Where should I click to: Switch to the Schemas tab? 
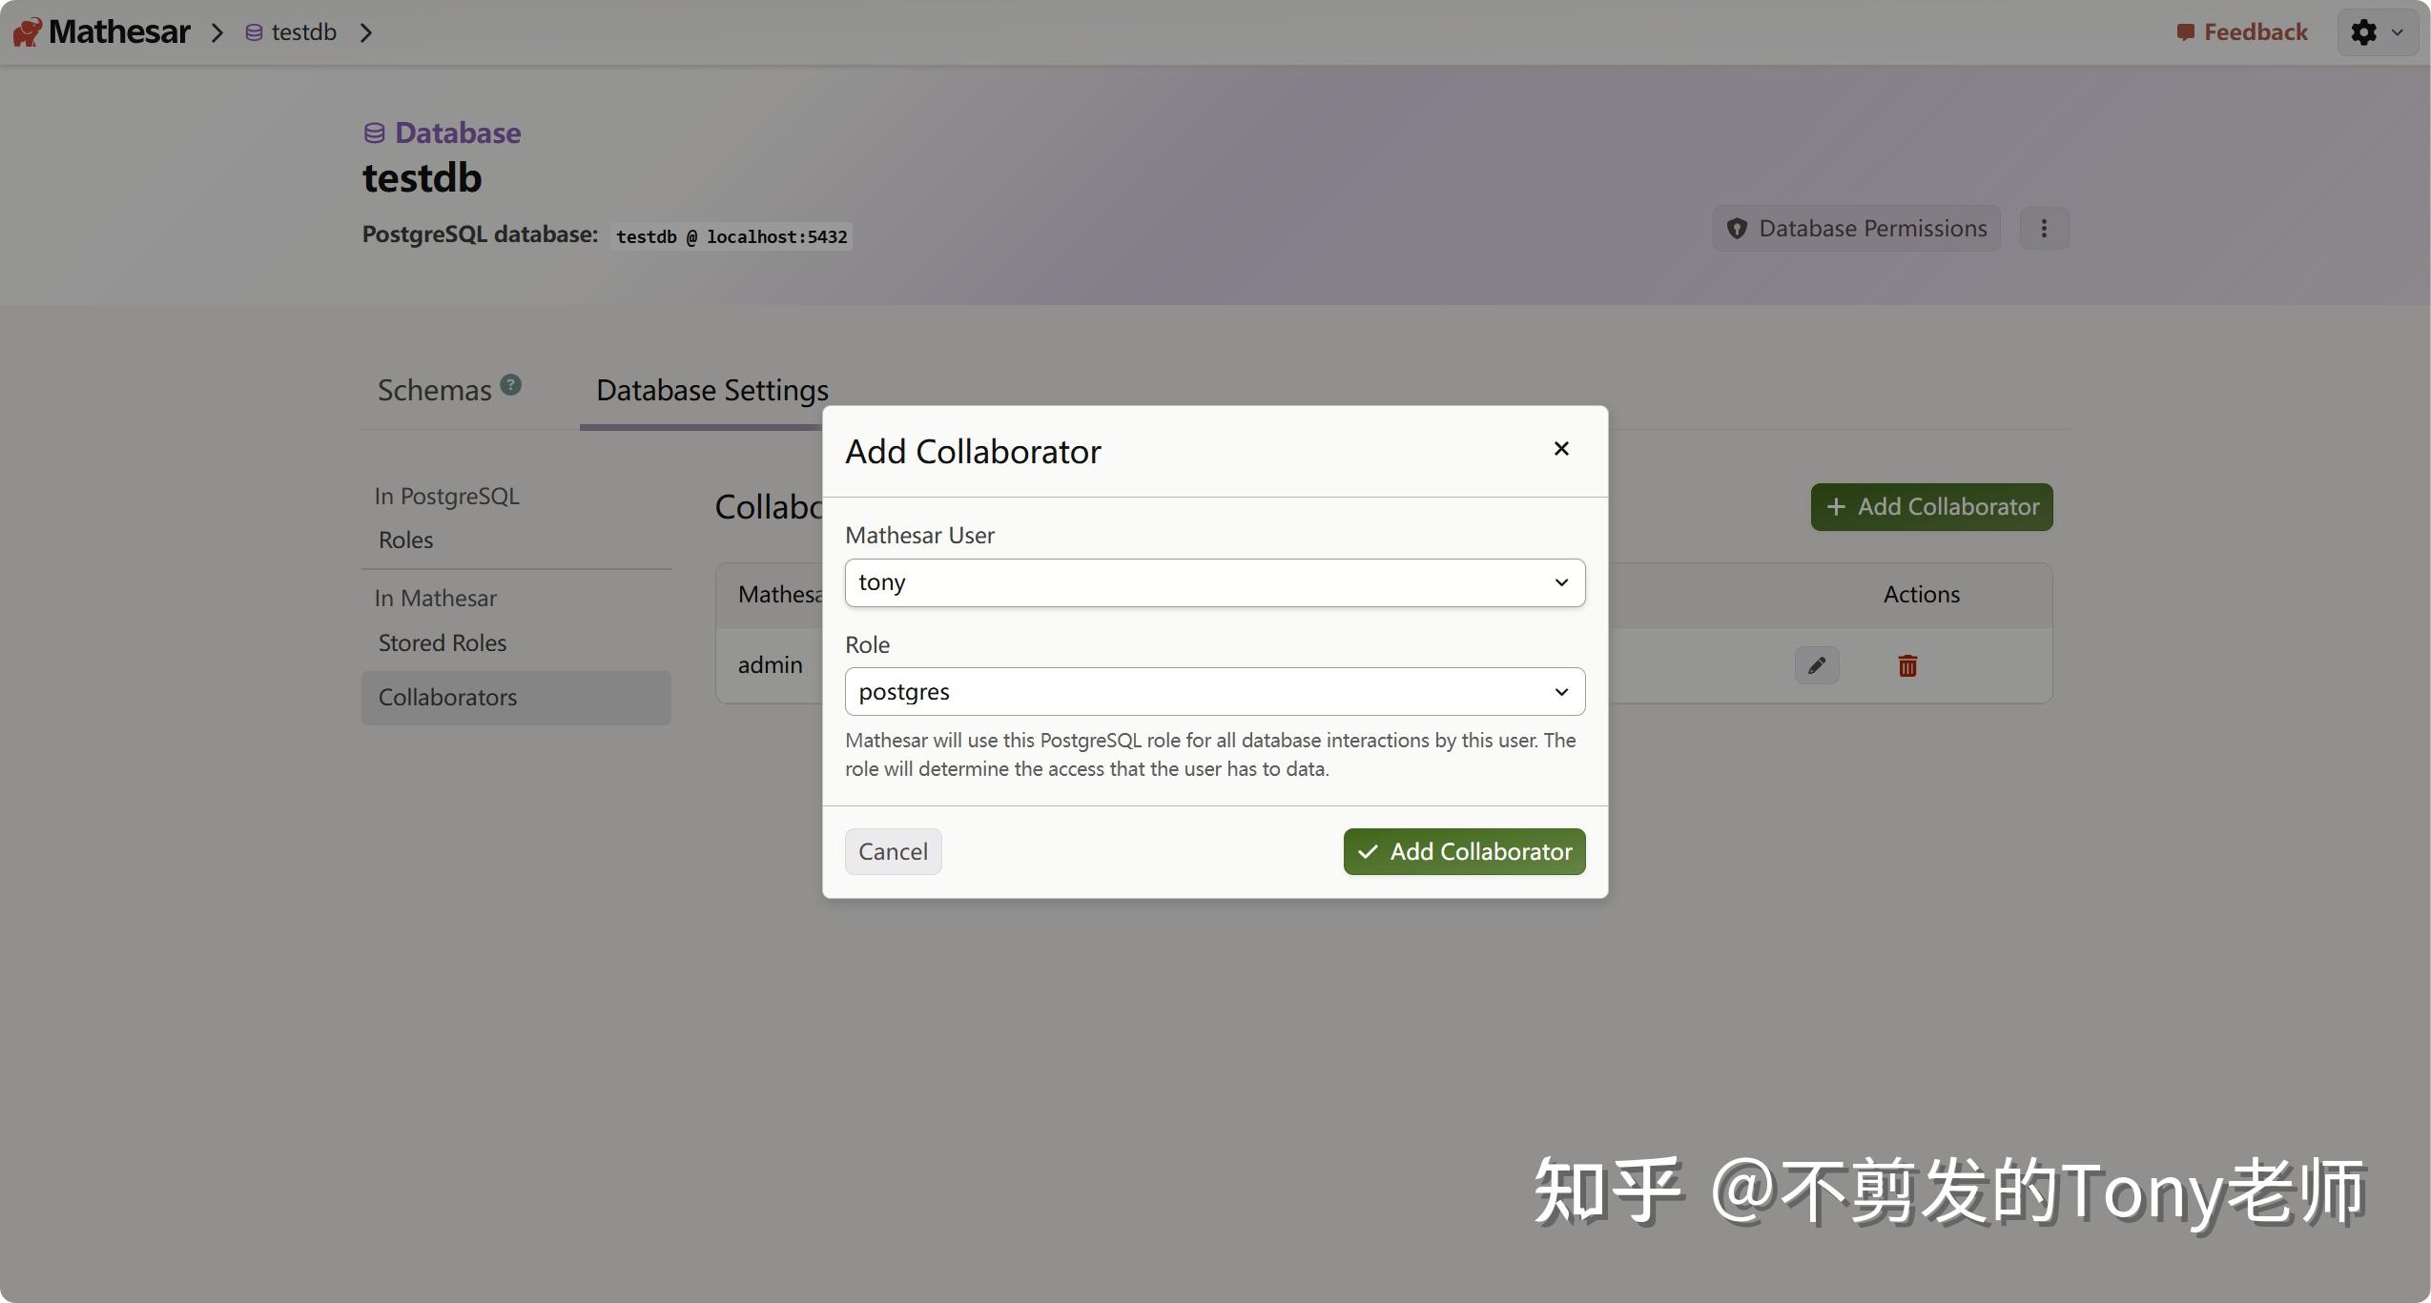tap(435, 389)
